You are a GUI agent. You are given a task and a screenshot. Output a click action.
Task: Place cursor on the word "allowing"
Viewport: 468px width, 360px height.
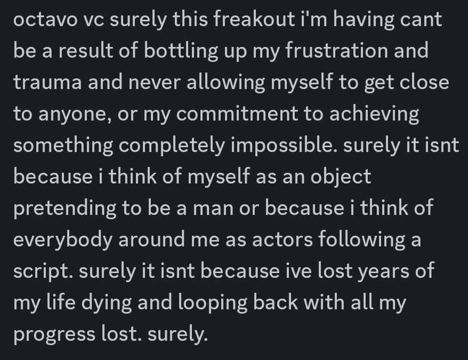point(225,83)
